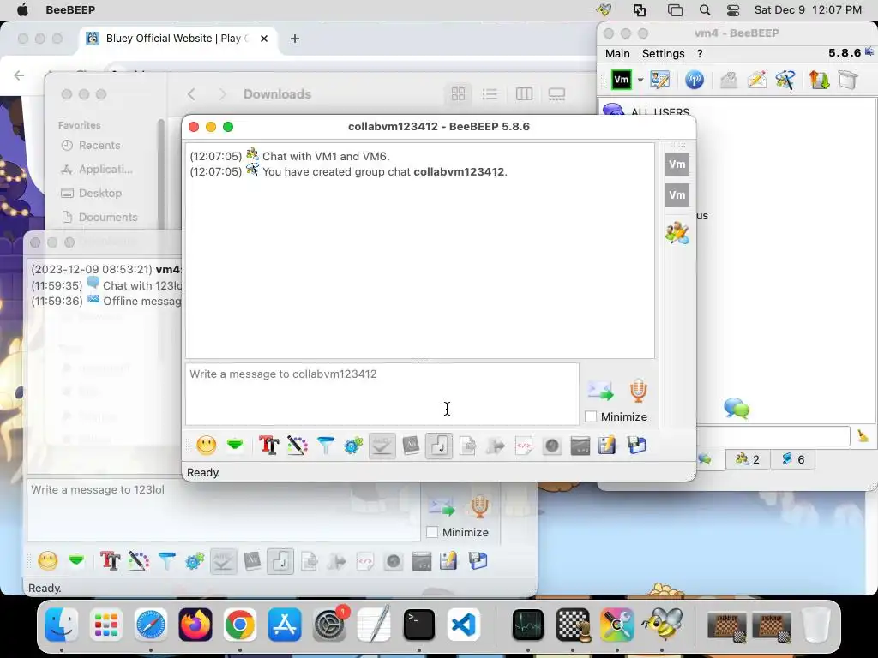Toggle return-key send option in collabvm123412 toolbar
The image size is (878, 658).
[438, 446]
